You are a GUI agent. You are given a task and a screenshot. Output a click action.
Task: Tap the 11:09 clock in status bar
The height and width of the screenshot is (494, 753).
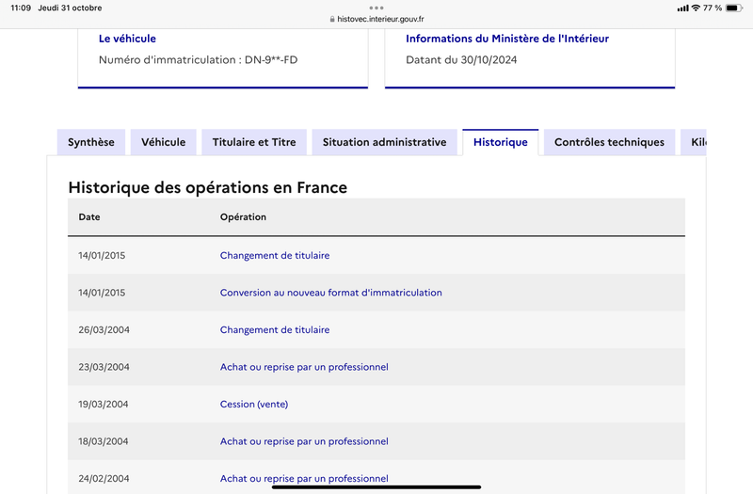tap(21, 8)
